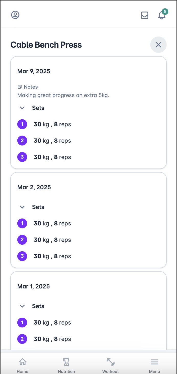177x374 pixels.
Task: Open the hamburger Menu tab
Action: pos(154,366)
